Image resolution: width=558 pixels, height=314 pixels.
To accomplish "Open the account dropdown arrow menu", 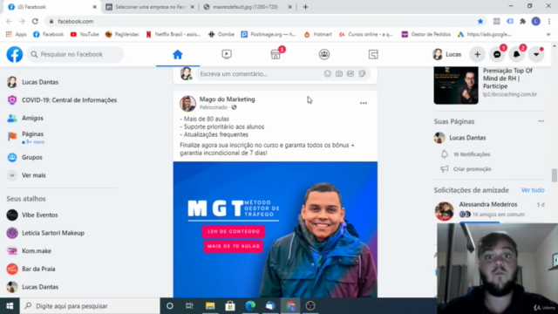I will (536, 54).
